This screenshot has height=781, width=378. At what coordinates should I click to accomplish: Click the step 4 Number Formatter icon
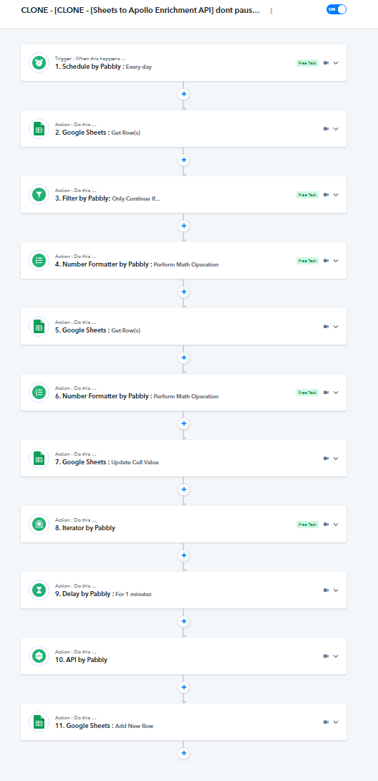click(x=39, y=261)
